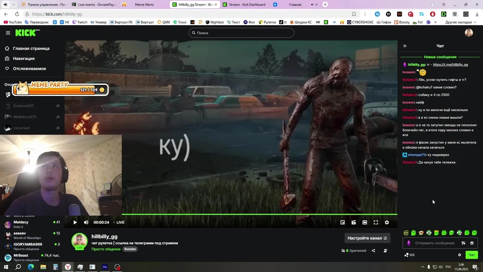Click the Настройте канал button
This screenshot has height=272, width=483.
coord(367,238)
